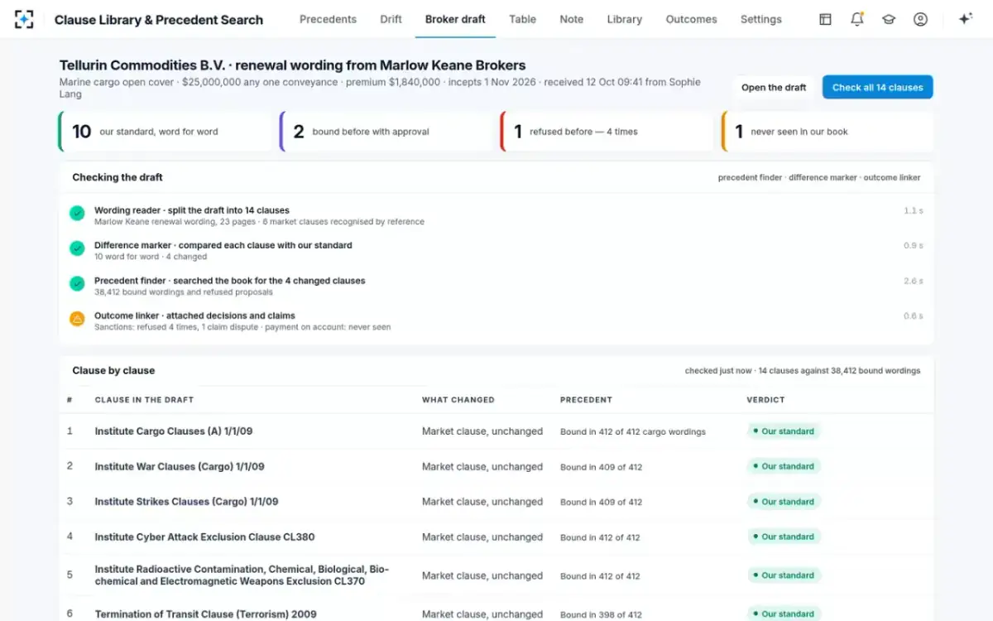Click the 2.6 s timing for Precedent finder
993x621 pixels.
coord(914,282)
